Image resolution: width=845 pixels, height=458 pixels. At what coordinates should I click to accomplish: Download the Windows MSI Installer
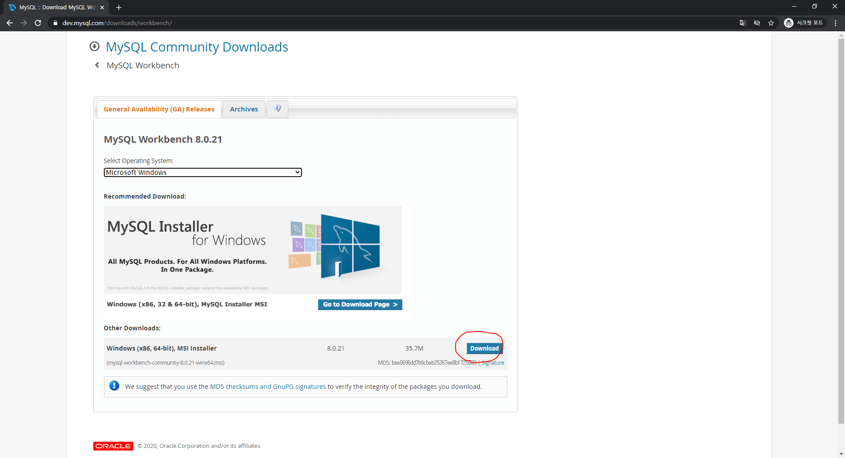pos(484,348)
